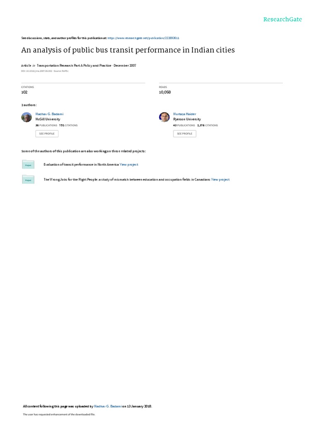
Task: Click See Profile button under Ryerson University
Action: click(185, 134)
